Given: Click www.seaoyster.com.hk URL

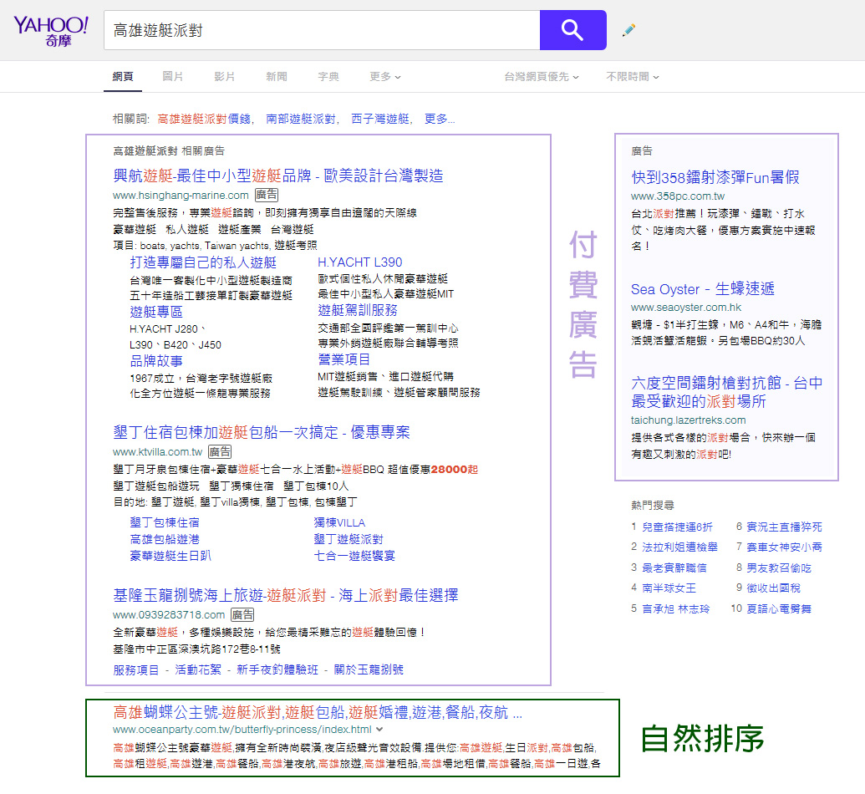Looking at the screenshot, I should (x=685, y=308).
